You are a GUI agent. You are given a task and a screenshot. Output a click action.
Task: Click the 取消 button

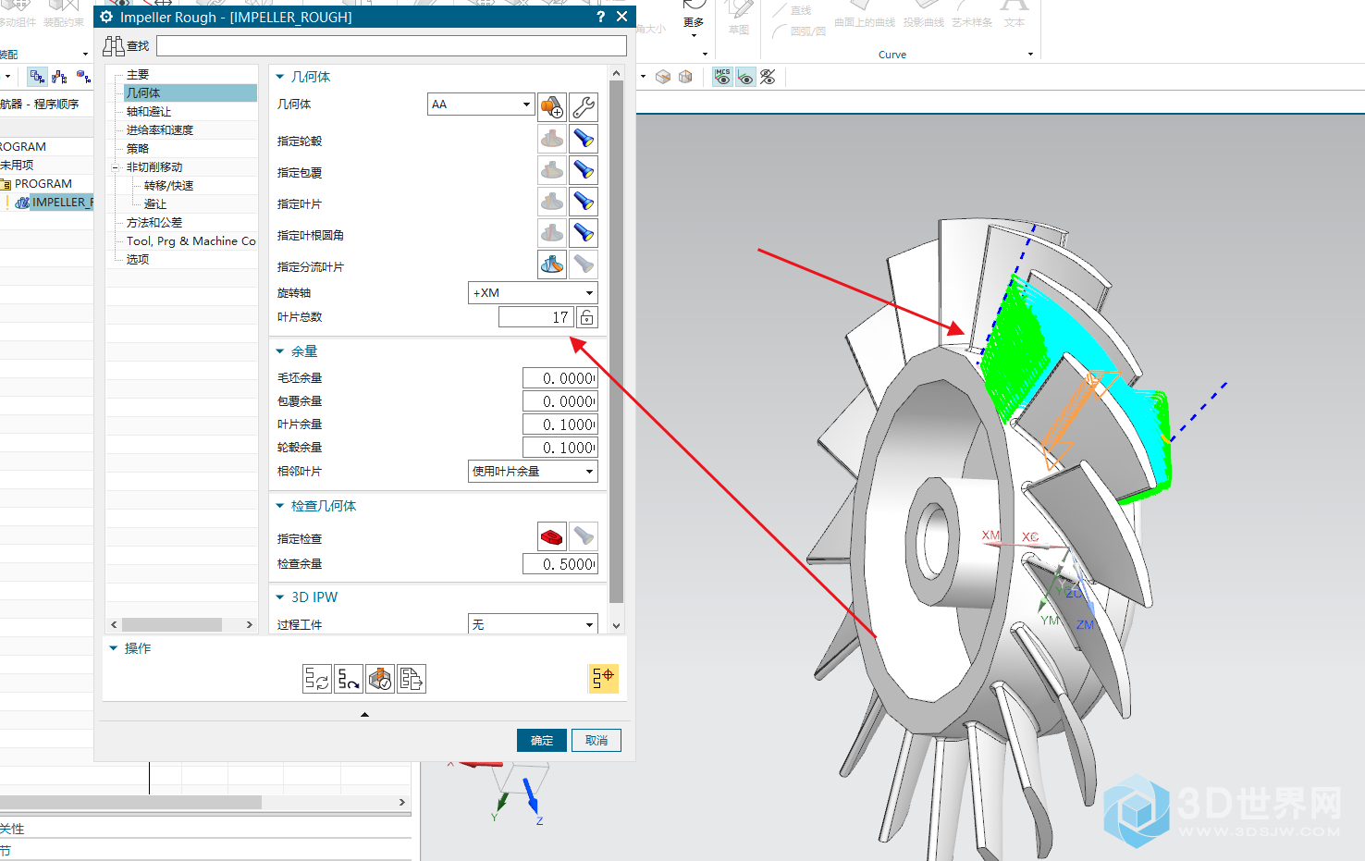point(596,741)
